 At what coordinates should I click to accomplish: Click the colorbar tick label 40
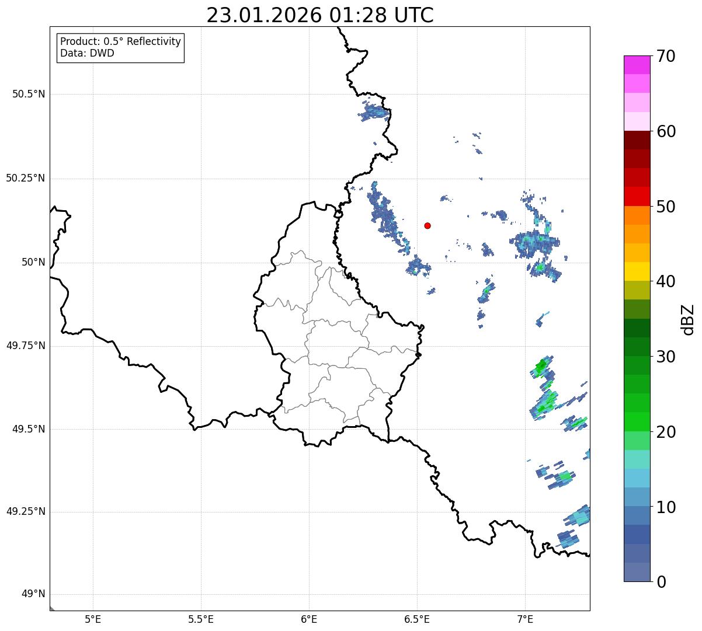[x=666, y=281]
